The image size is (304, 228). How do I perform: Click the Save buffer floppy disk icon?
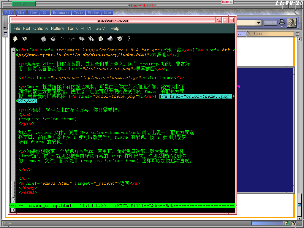click(43, 39)
